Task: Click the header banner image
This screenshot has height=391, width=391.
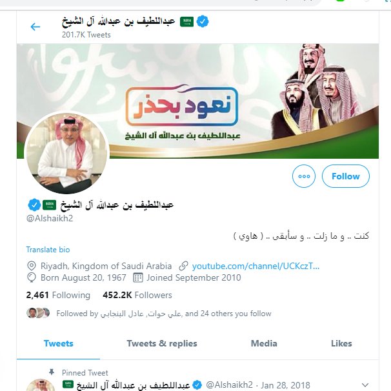Action: click(x=197, y=101)
